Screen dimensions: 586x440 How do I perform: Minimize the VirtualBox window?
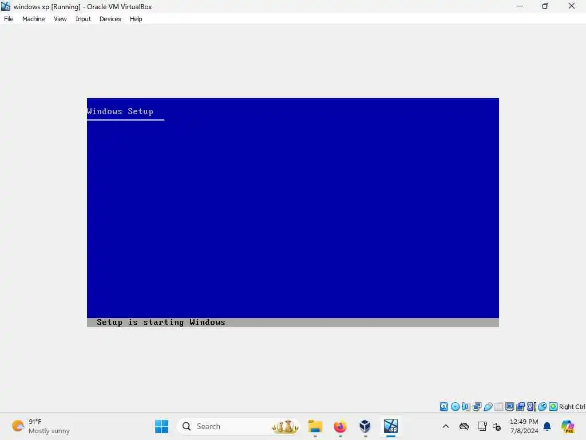tap(520, 6)
